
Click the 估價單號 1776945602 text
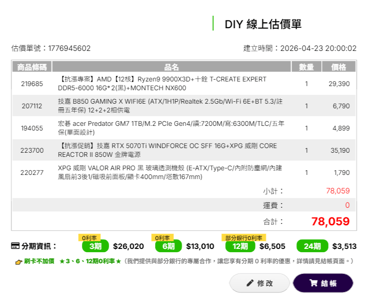[51, 48]
